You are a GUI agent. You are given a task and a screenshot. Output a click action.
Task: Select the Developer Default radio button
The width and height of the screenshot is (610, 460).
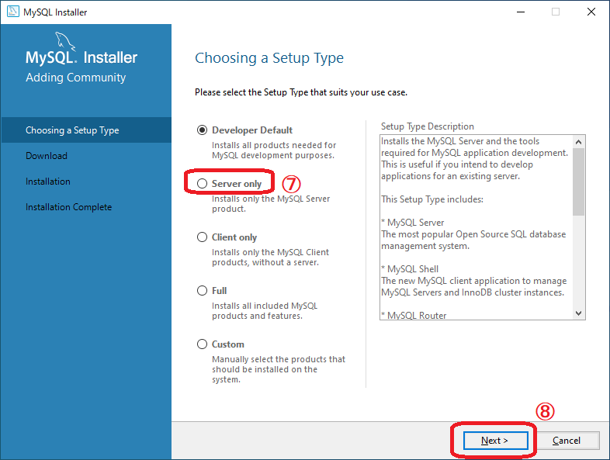[202, 130]
